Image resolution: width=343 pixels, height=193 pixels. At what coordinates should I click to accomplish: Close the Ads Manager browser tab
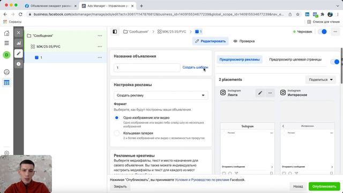[x=132, y=6]
